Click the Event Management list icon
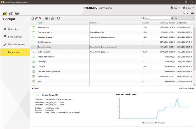 (33, 42)
